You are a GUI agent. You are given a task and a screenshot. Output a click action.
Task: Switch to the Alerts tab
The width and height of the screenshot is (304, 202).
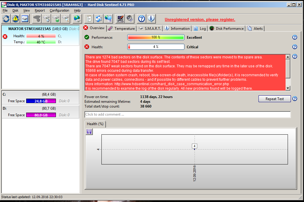(255, 29)
